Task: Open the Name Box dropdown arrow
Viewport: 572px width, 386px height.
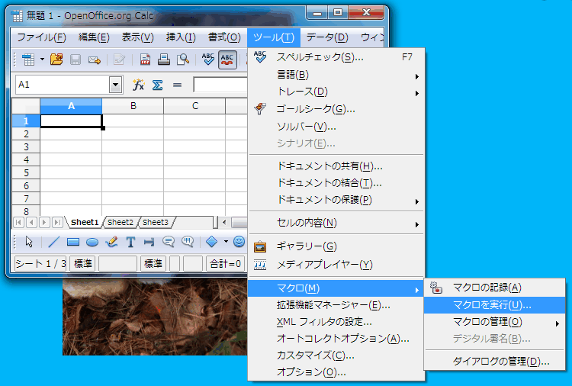Action: [116, 85]
